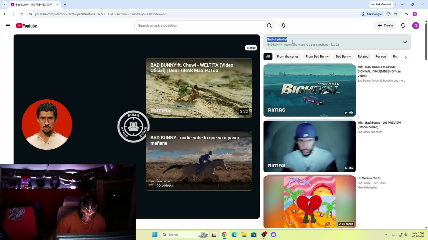Click the volume icon in system tray
Screen dimensions: 428x240
pos(406,235)
